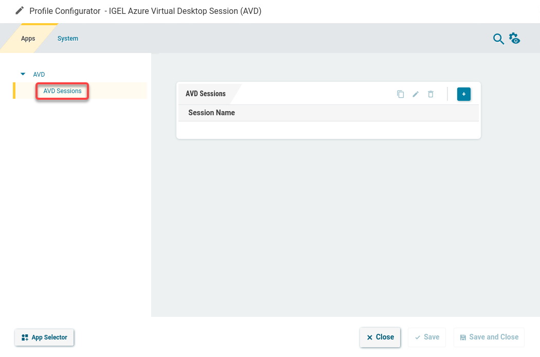The height and width of the screenshot is (357, 540).
Task: Switch to the System tab
Action: point(67,38)
